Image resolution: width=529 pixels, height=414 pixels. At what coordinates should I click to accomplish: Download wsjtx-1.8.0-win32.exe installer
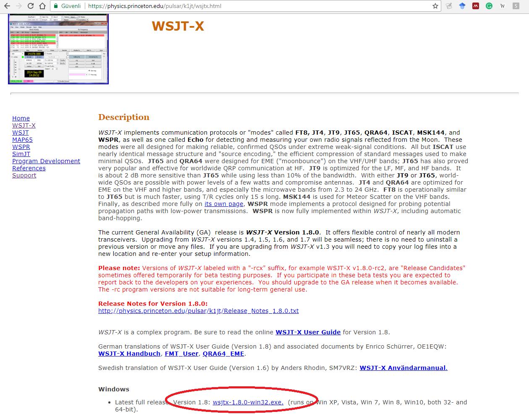(248, 402)
